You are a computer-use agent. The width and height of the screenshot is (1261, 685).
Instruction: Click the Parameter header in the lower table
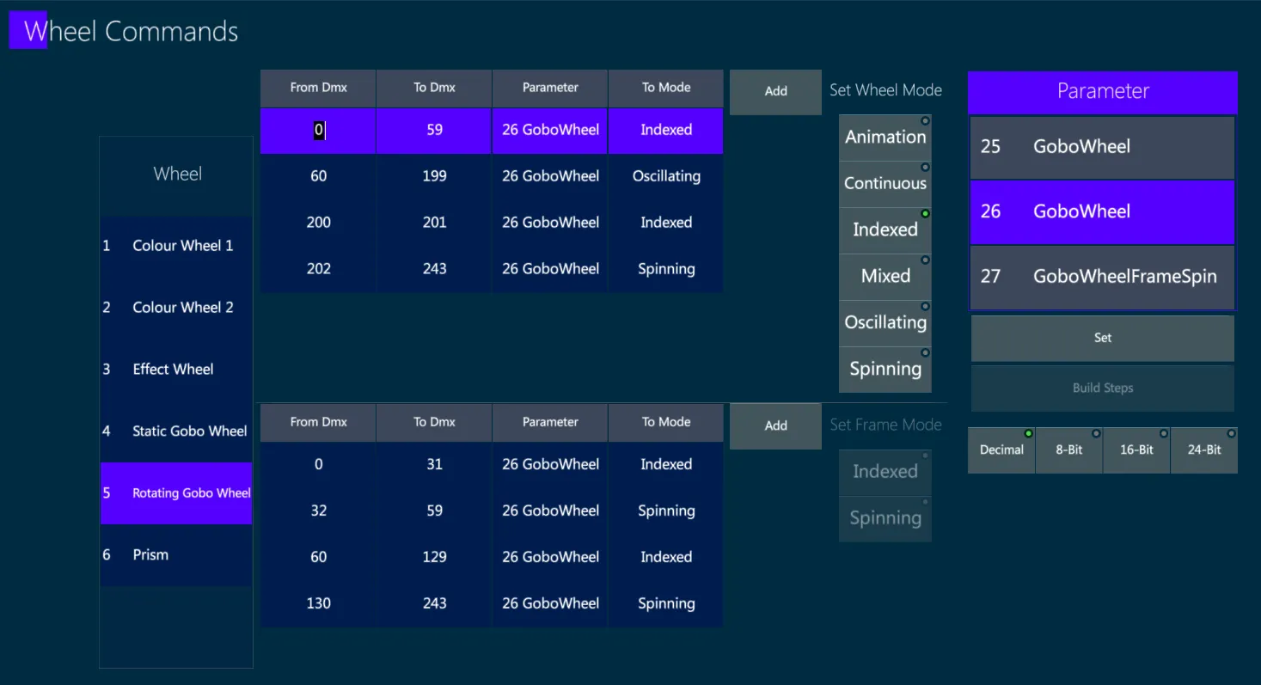(550, 422)
